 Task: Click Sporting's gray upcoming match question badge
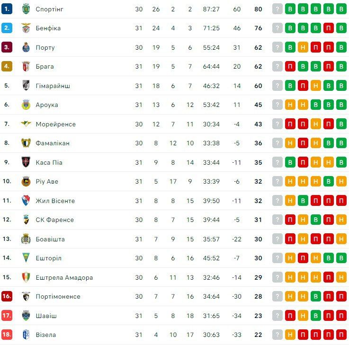[x=277, y=9]
